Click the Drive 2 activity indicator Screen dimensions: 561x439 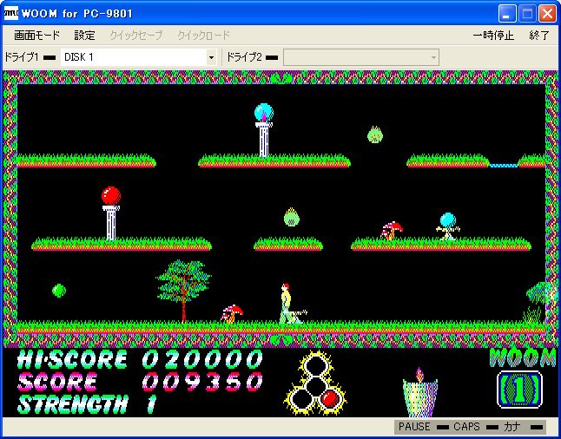272,57
